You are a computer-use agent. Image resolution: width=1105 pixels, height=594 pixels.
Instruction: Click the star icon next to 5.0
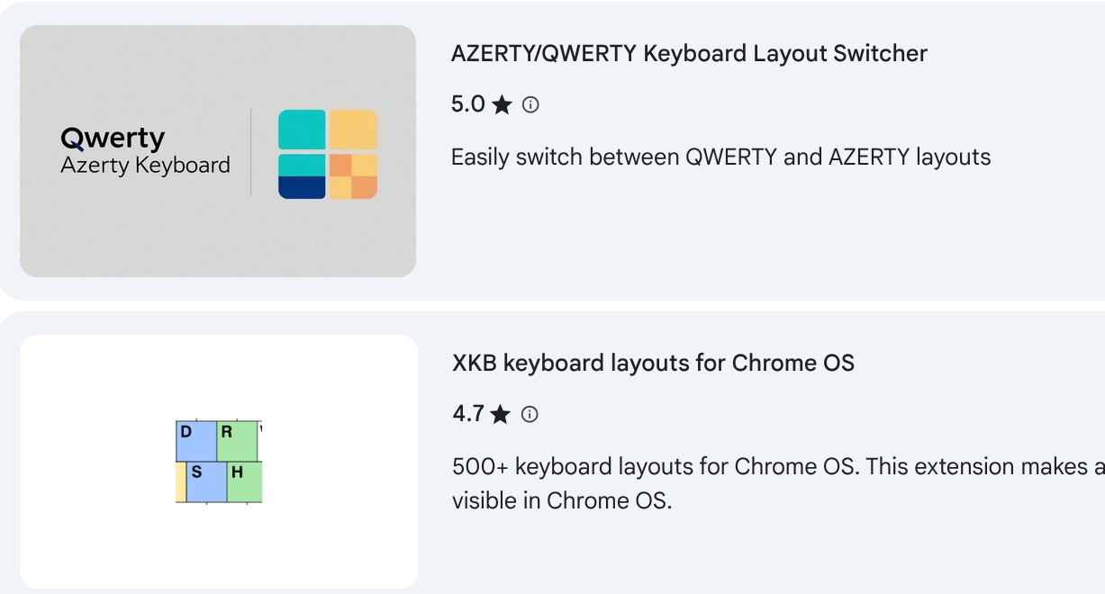coord(503,105)
